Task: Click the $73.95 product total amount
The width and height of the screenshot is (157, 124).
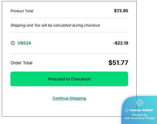Action: 121,11
